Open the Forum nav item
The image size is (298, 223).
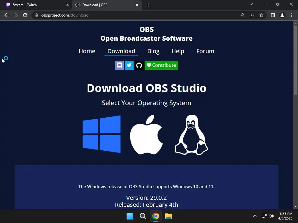(205, 51)
